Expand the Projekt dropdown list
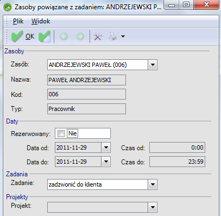The image size is (221, 216). pyautogui.click(x=153, y=207)
